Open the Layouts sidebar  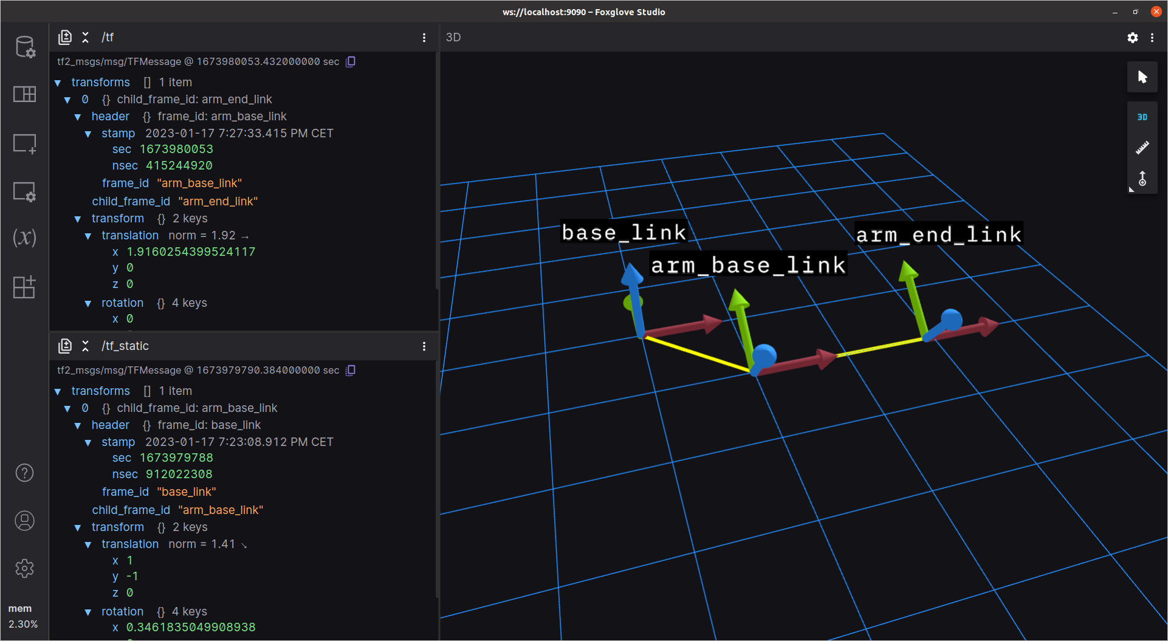(24, 94)
